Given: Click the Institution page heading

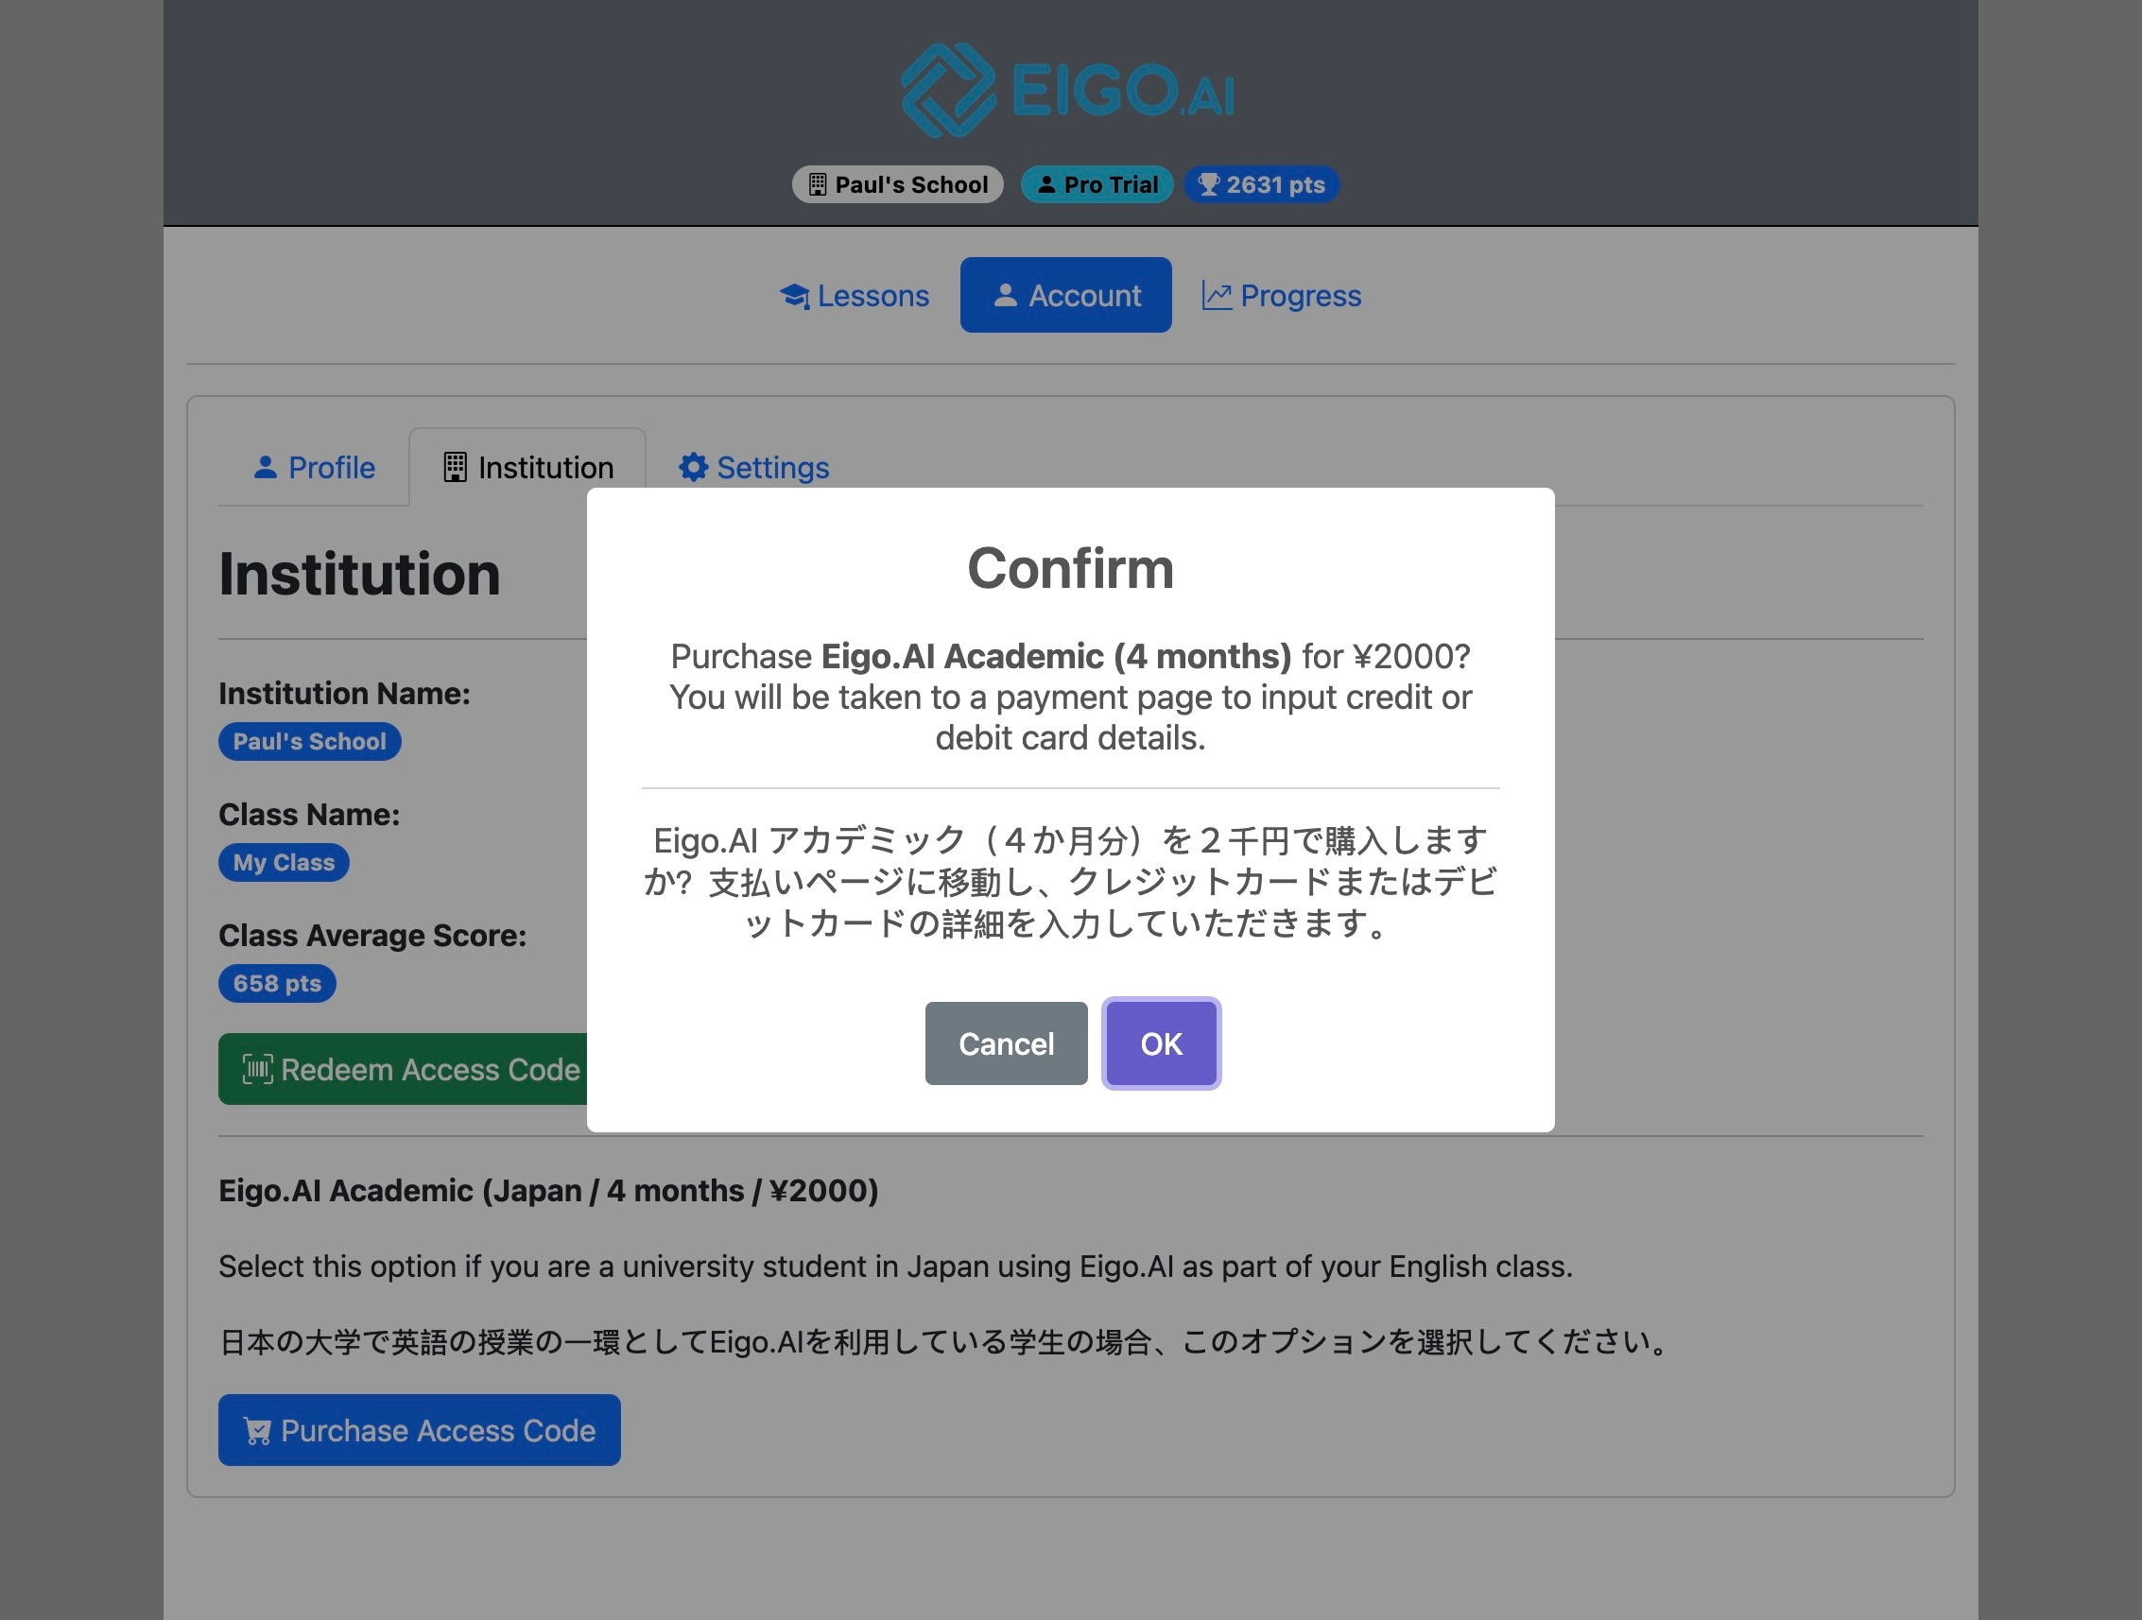Looking at the screenshot, I should pyautogui.click(x=359, y=575).
